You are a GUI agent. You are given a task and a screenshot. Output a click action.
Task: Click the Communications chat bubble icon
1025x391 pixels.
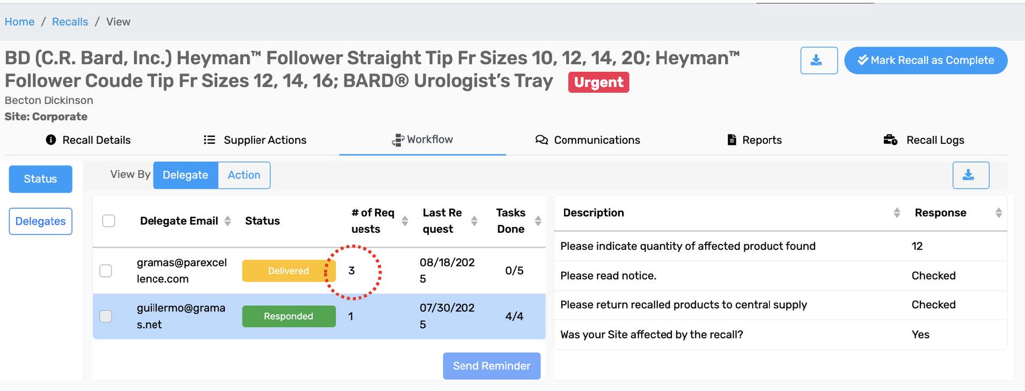pos(541,139)
